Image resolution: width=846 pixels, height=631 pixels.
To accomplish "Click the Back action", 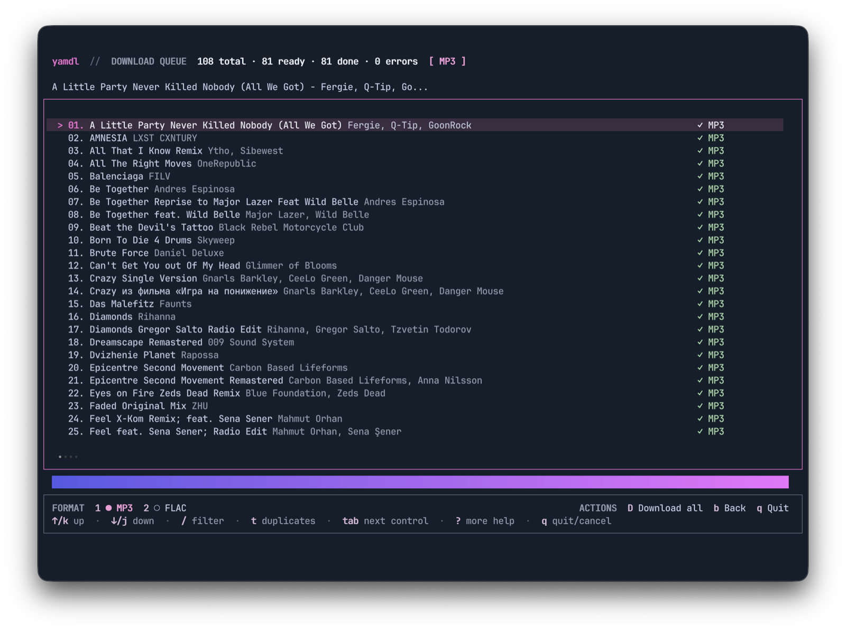I will coord(729,508).
